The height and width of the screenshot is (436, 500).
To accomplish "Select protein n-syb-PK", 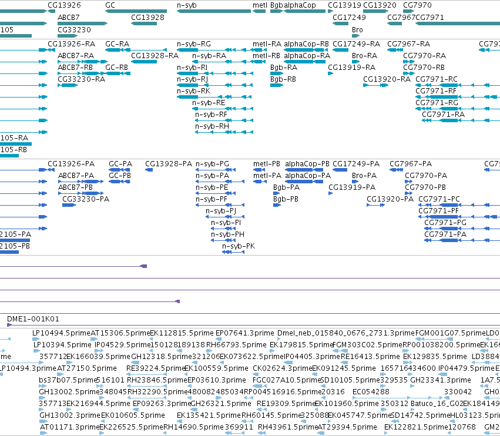I will 239,246.
